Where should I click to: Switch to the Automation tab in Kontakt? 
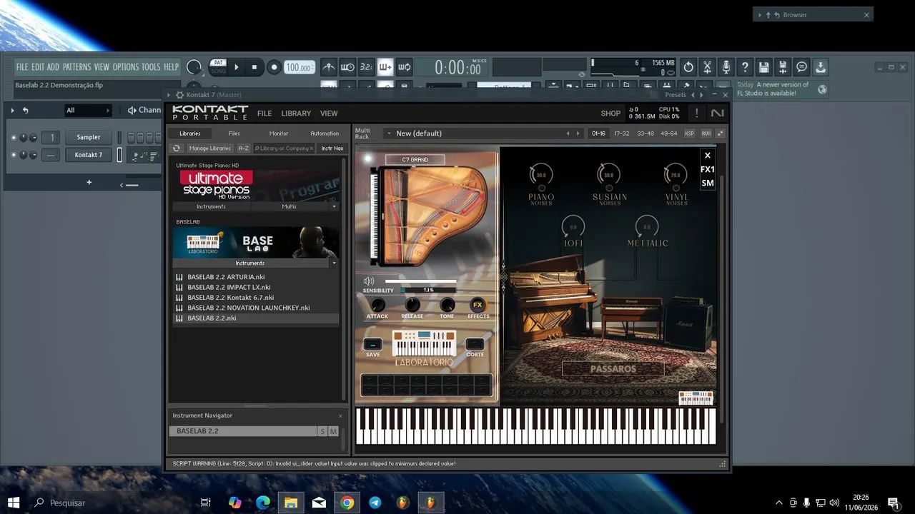(325, 133)
